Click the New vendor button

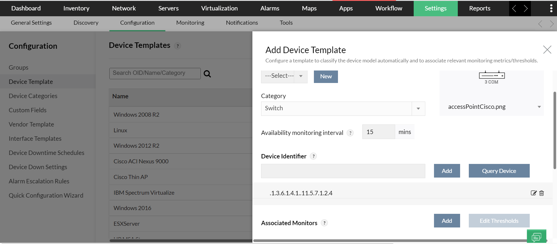(326, 77)
